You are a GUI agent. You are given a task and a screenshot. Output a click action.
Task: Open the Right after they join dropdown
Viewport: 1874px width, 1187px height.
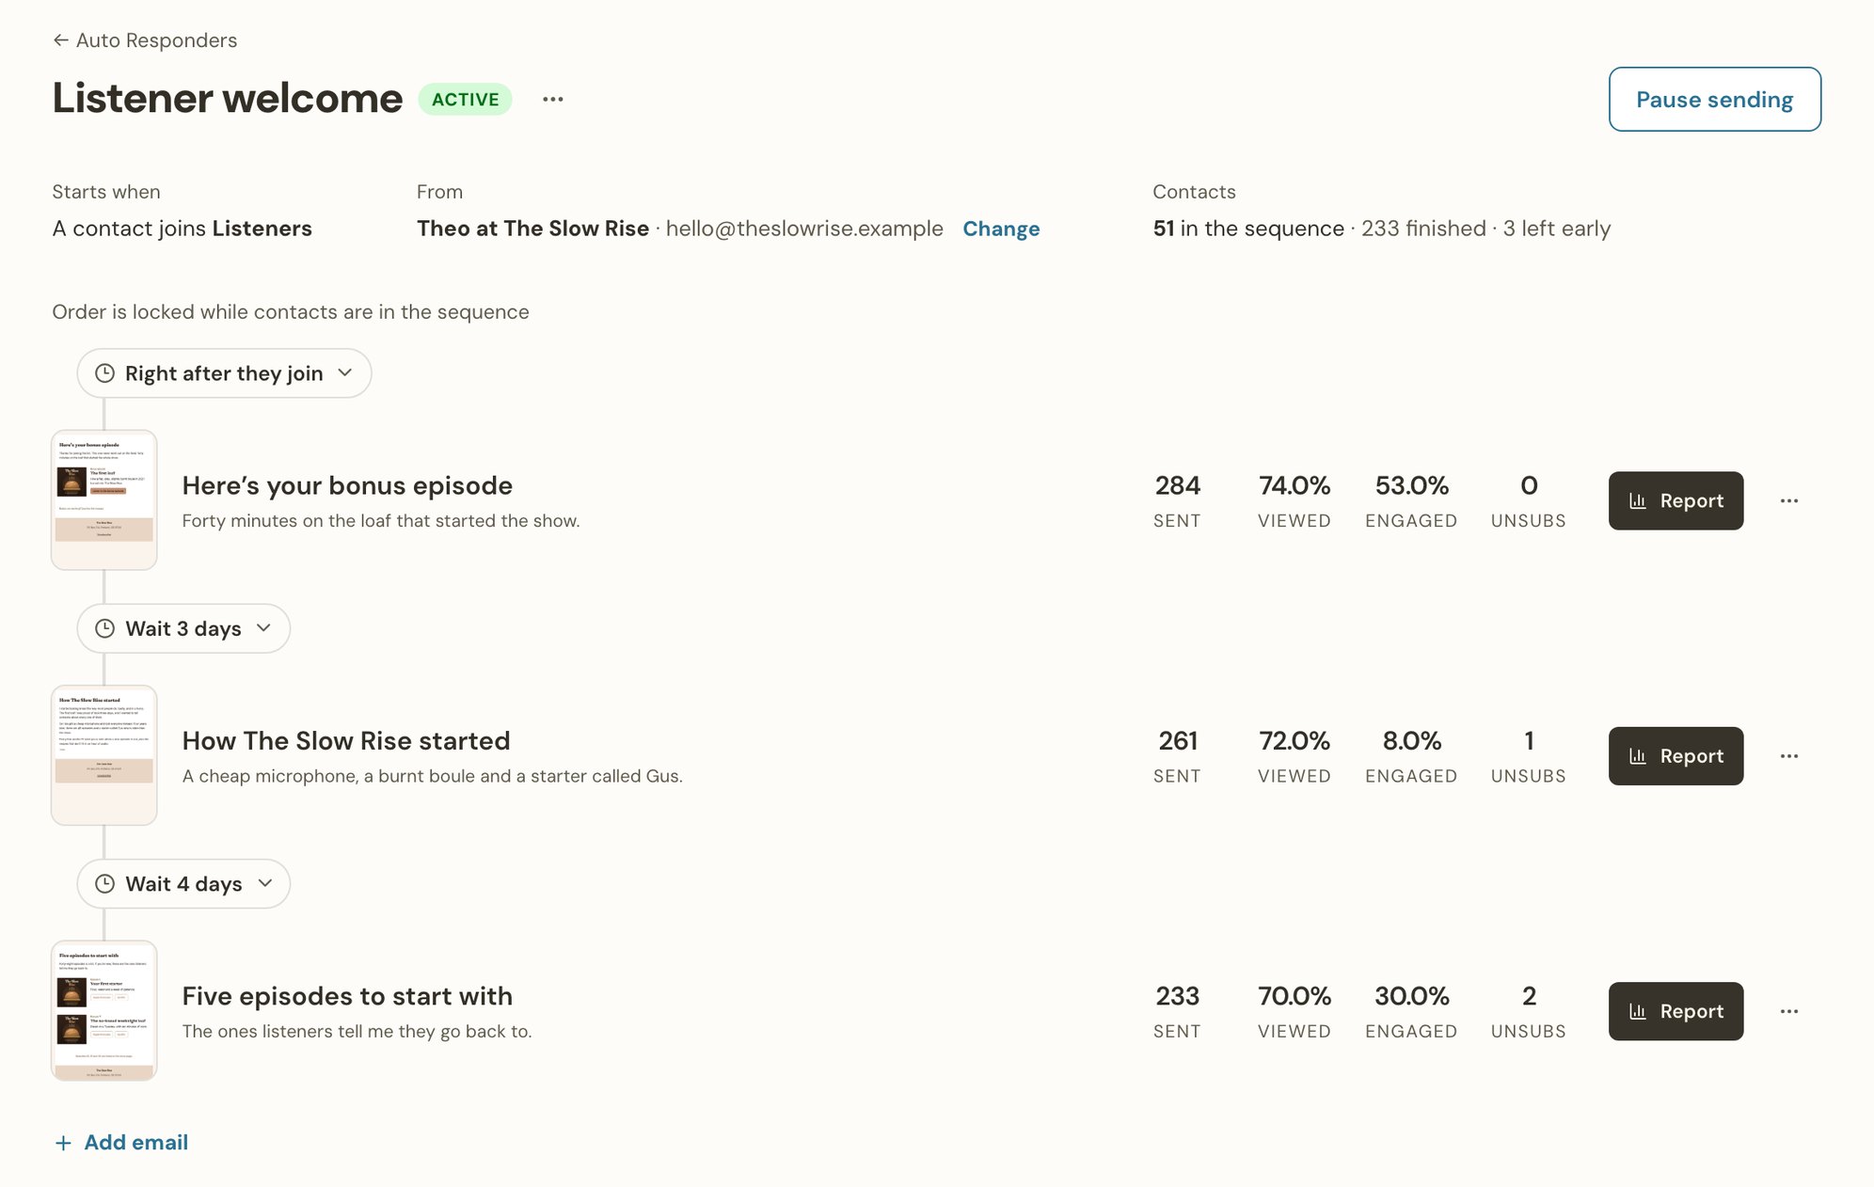[224, 373]
